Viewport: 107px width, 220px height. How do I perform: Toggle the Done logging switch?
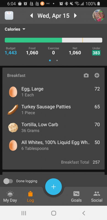tap(8, 181)
